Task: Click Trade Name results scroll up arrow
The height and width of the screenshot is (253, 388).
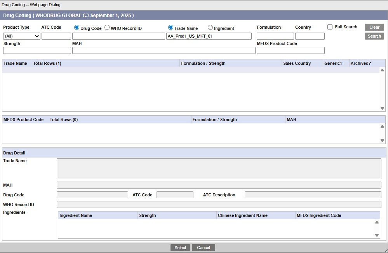Action: [382, 70]
